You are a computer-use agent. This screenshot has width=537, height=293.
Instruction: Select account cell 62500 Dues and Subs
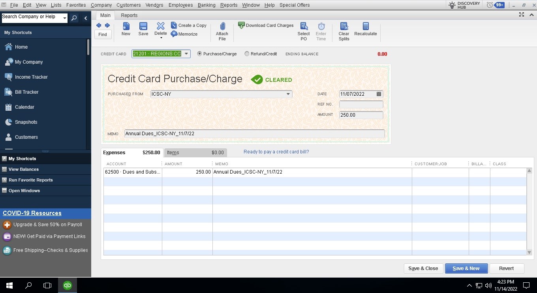[x=133, y=172]
